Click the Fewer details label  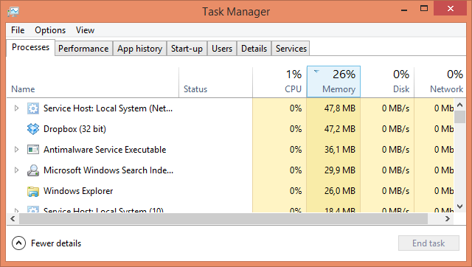click(x=56, y=243)
